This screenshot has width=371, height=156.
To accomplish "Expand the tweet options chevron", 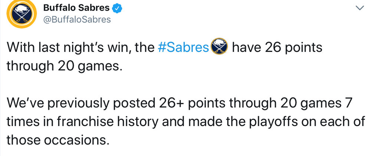I will [x=359, y=8].
